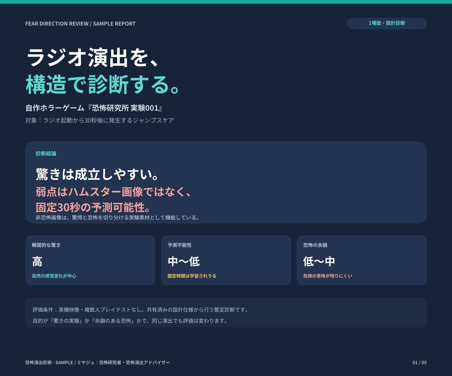Select the pink note 危険の意味が残りにくい
Screen dimensions: 452x376
tap(328, 276)
